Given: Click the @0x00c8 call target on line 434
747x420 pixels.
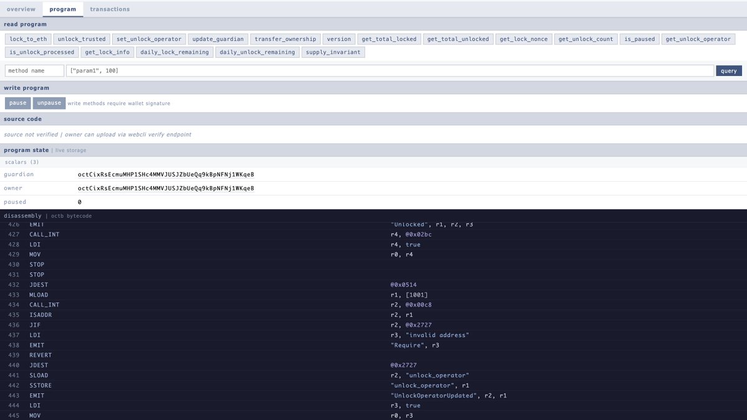Looking at the screenshot, I should coord(418,305).
